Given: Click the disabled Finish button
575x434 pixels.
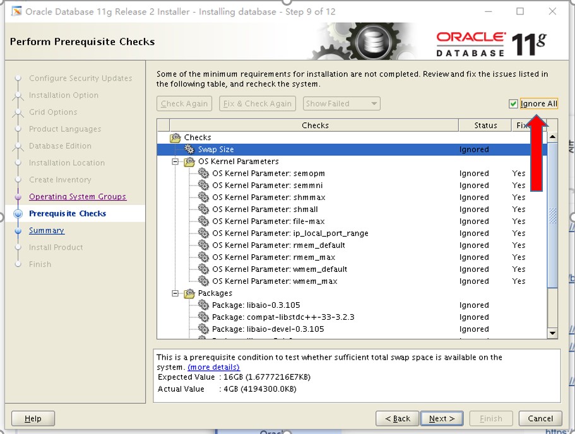Looking at the screenshot, I should 491,418.
